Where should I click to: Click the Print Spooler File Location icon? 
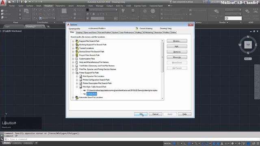pos(80,76)
